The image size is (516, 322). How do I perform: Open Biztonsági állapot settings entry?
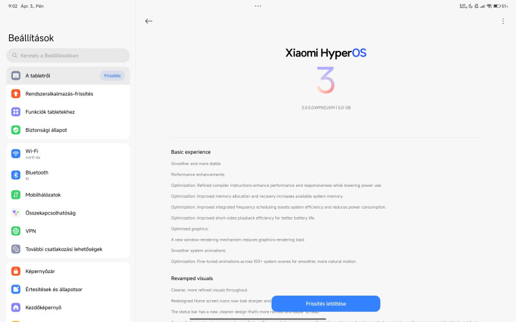[68, 130]
